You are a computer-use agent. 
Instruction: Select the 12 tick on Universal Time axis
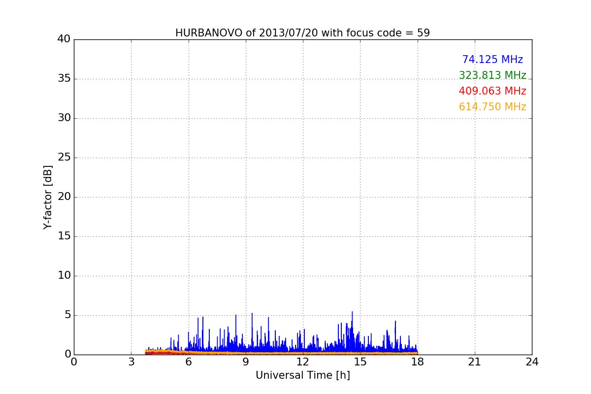click(303, 362)
